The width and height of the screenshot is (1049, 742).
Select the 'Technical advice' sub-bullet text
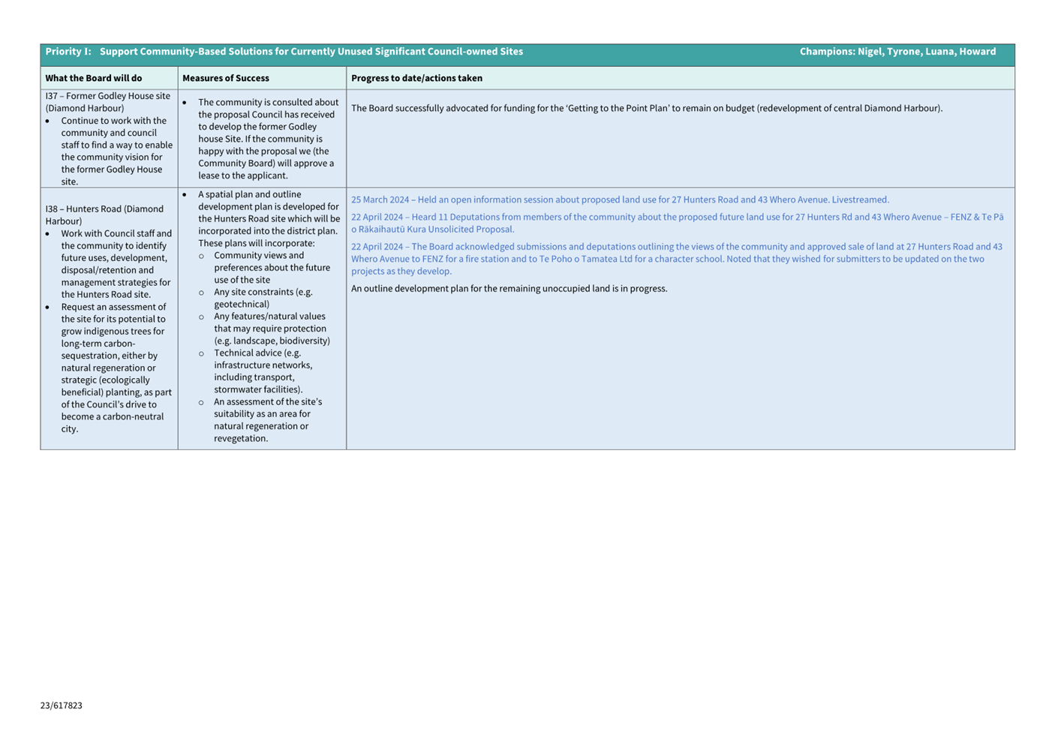(x=263, y=371)
